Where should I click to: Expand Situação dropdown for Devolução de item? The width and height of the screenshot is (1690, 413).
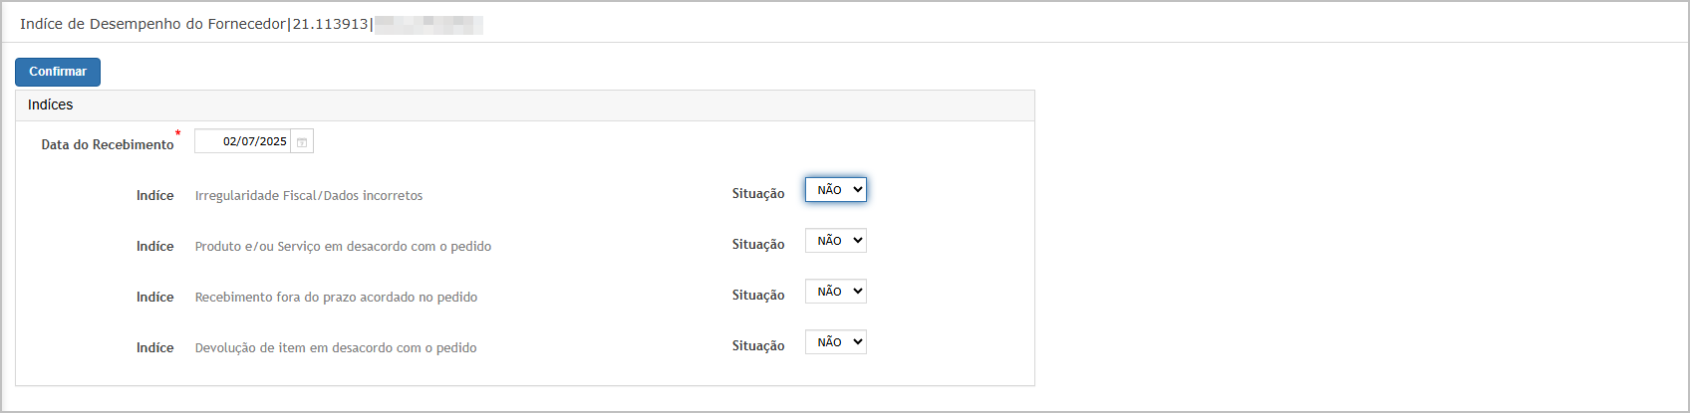(x=836, y=342)
